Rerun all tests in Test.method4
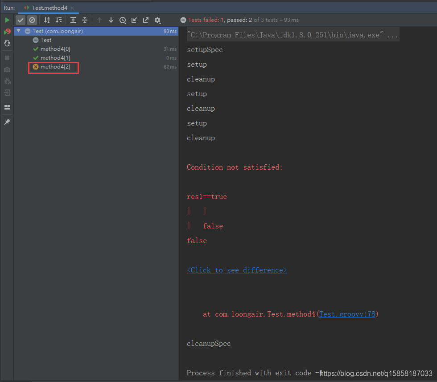 [x=7, y=20]
